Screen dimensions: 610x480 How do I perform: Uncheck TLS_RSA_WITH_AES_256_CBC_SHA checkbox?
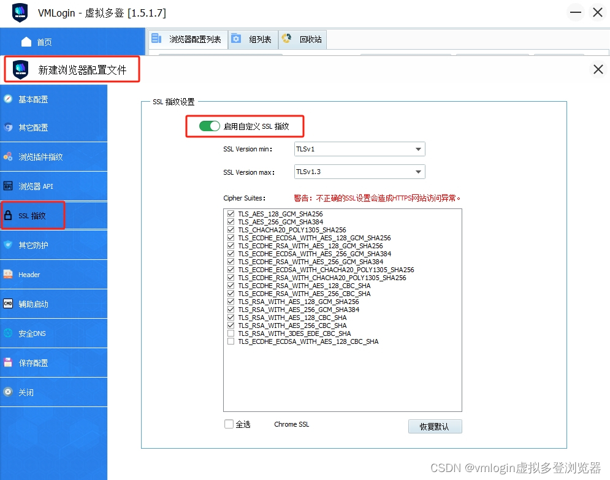click(231, 325)
